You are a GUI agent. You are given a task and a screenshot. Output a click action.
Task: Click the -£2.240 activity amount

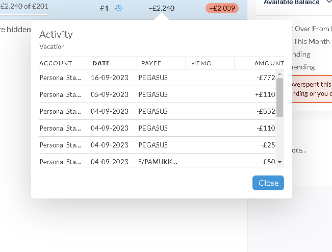162,8
